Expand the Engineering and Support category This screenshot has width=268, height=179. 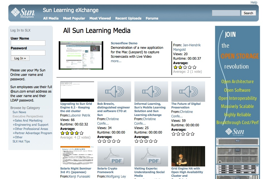pyautogui.click(x=30, y=125)
